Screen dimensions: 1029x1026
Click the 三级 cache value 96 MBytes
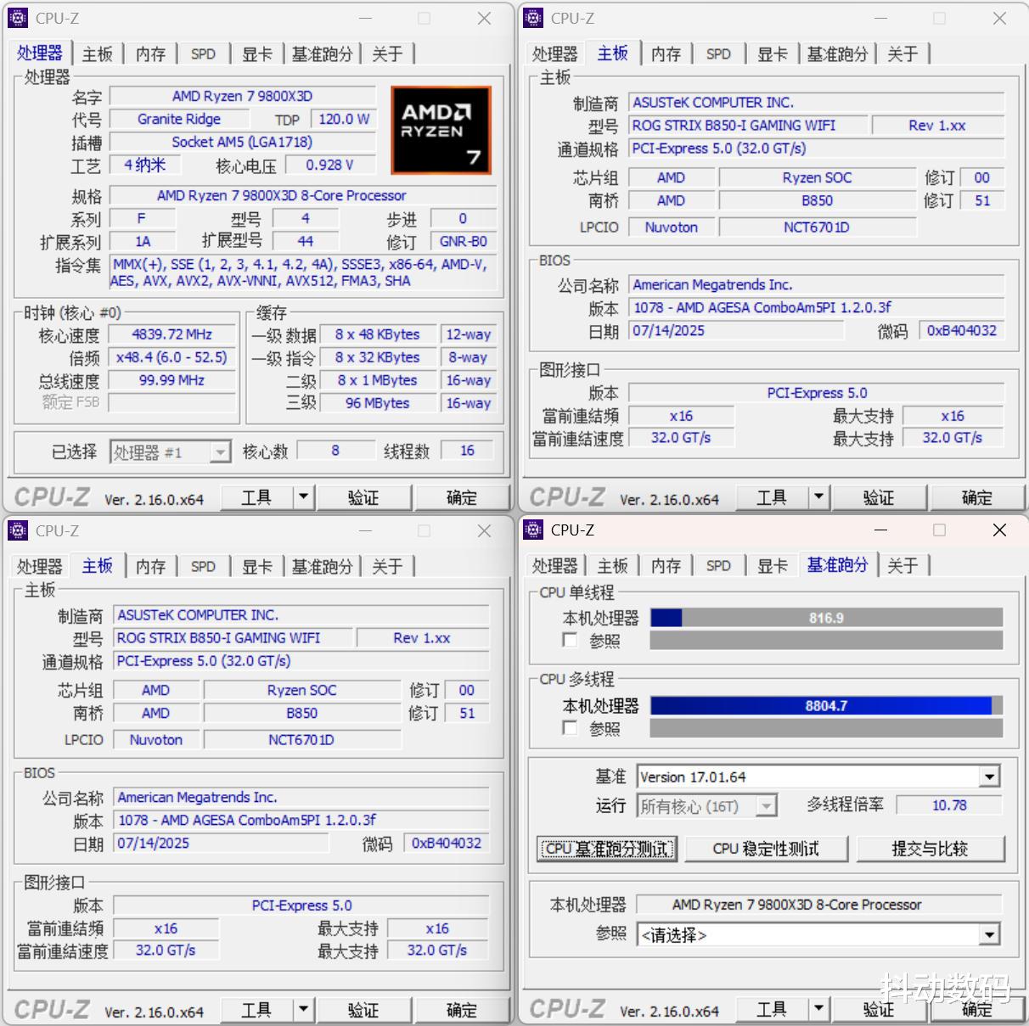tap(377, 403)
